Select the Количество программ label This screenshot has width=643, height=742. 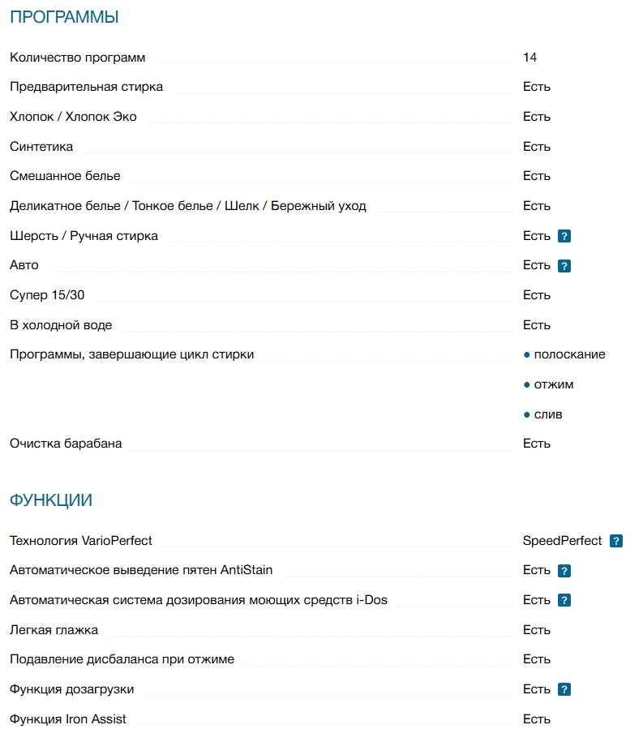pyautogui.click(x=78, y=58)
